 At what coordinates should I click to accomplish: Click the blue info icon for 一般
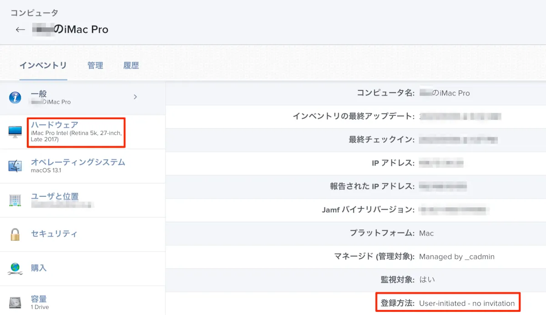pos(15,97)
